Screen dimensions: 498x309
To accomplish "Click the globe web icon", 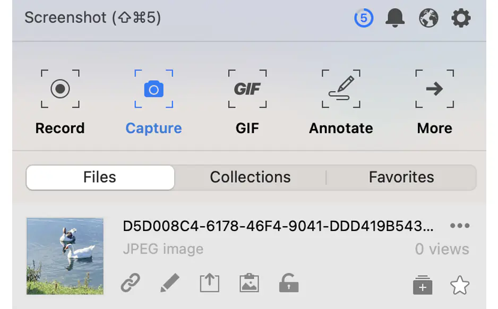I will pos(428,19).
